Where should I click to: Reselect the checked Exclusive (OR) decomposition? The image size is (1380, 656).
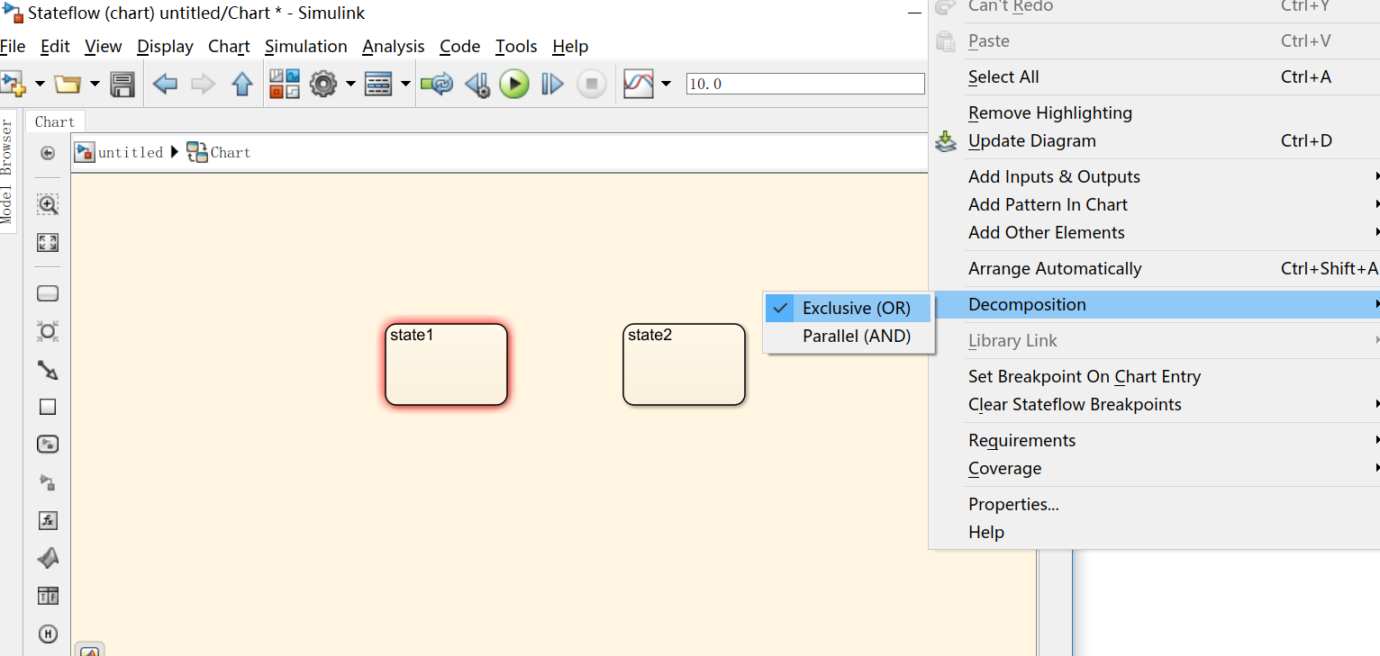pos(854,308)
